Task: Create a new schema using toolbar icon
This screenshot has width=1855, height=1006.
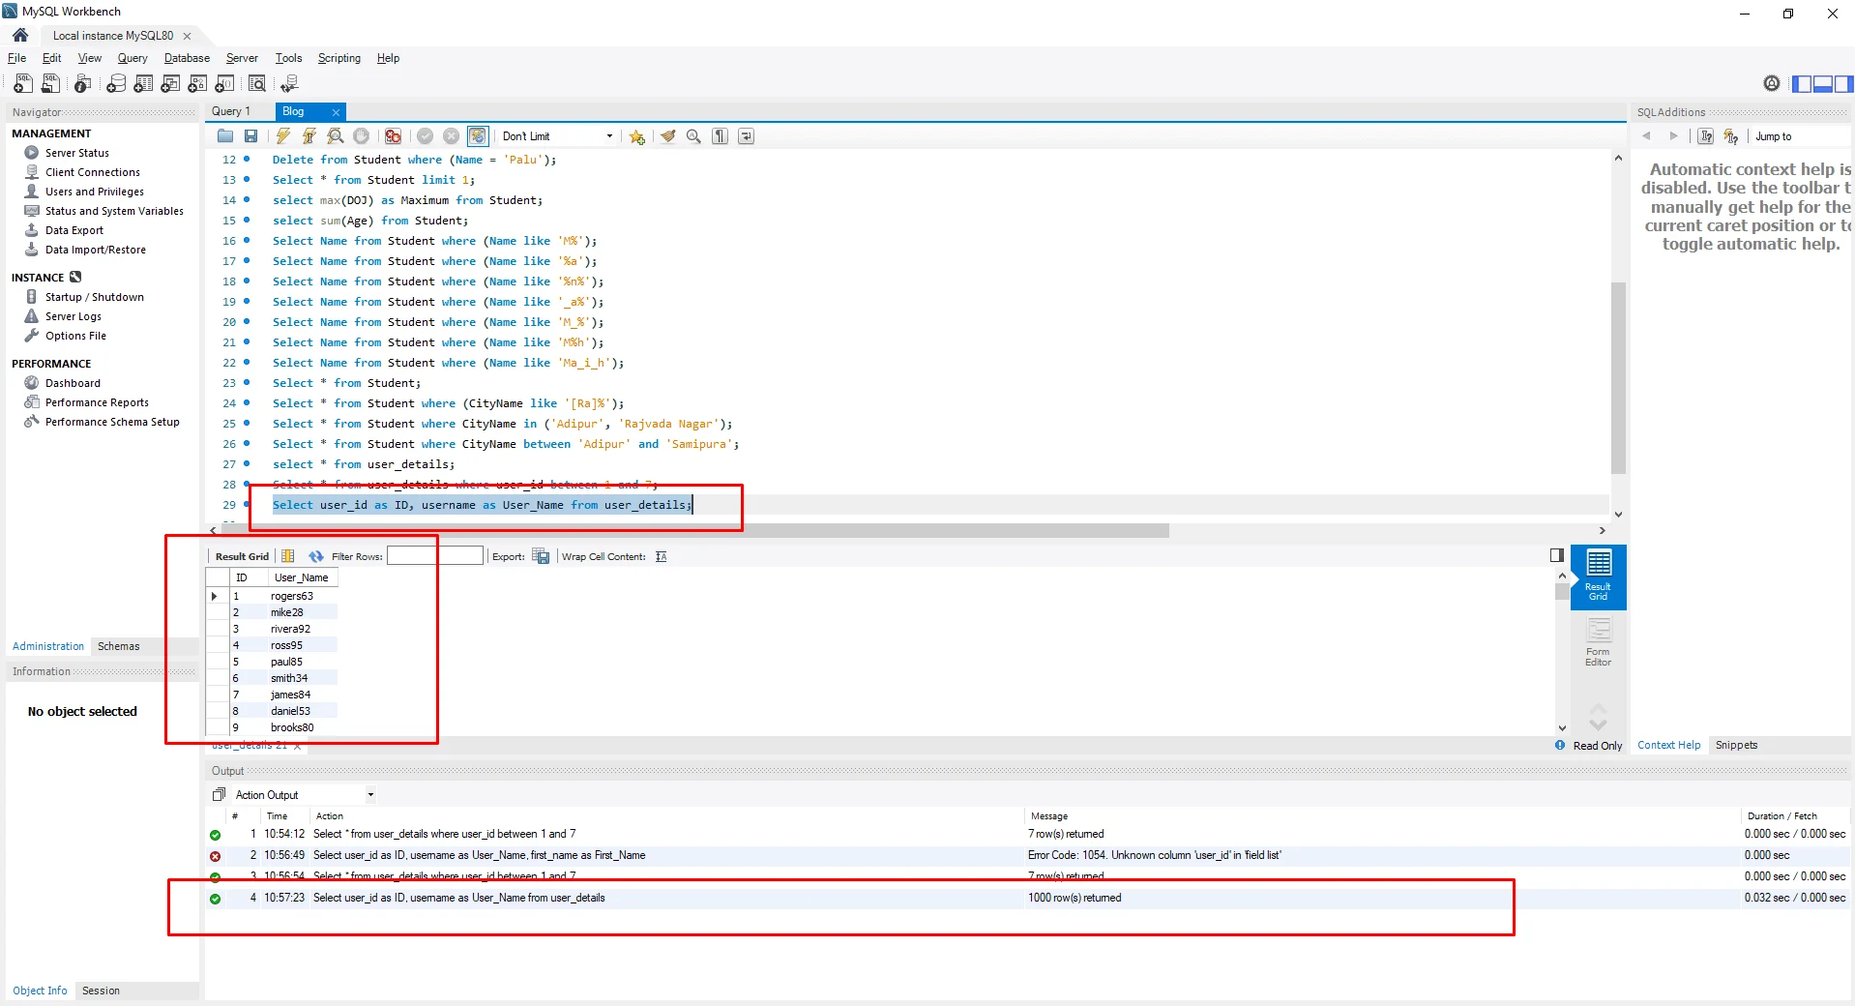Action: (115, 84)
